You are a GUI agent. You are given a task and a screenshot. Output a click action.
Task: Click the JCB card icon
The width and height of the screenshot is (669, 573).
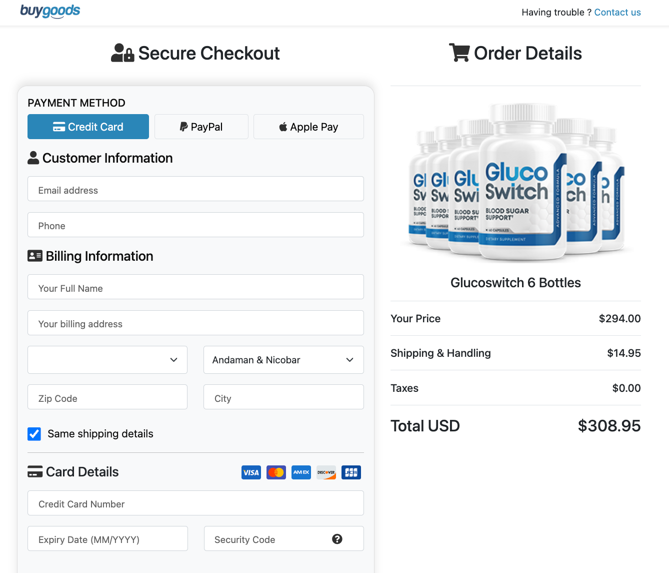pyautogui.click(x=351, y=472)
